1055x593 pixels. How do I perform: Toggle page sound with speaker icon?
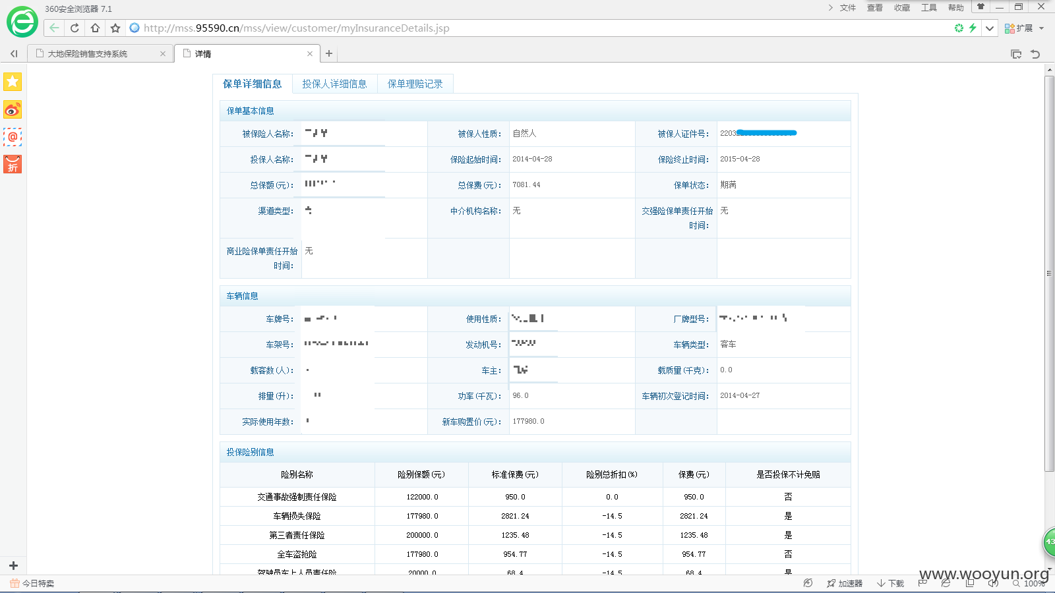click(x=993, y=583)
